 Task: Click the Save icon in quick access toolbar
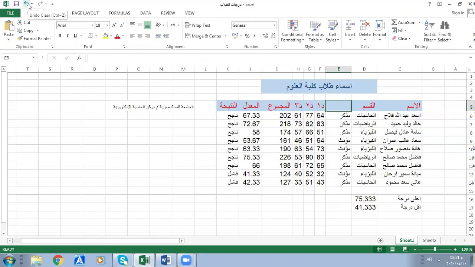[16, 4]
